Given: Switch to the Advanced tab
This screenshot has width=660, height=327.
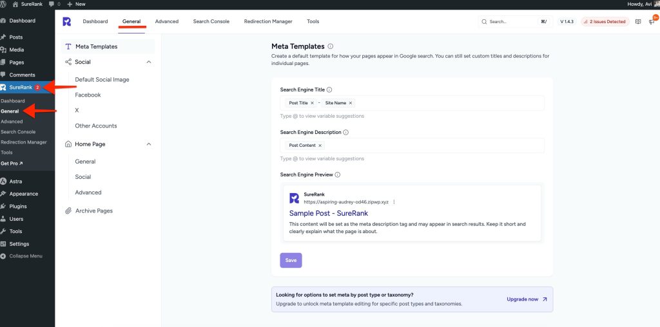Looking at the screenshot, I should point(167,21).
